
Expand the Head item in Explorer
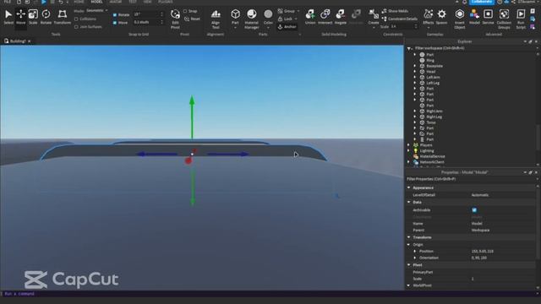(415, 71)
